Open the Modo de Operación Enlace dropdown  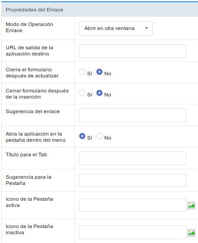coord(116,28)
